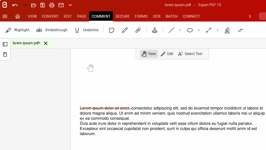The width and height of the screenshot is (266, 150).
Task: Click the text 'ex ea commodo consequat.'
Action: click(x=105, y=118)
